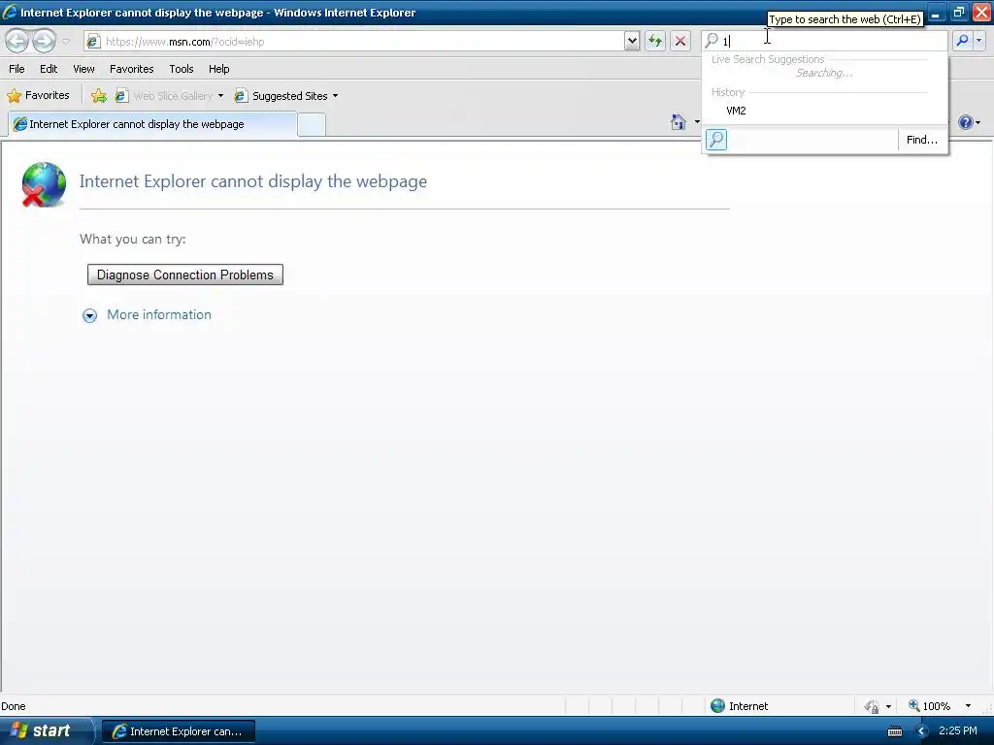Viewport: 994px width, 745px height.
Task: Click the Done status bar text
Action: pyautogui.click(x=14, y=706)
